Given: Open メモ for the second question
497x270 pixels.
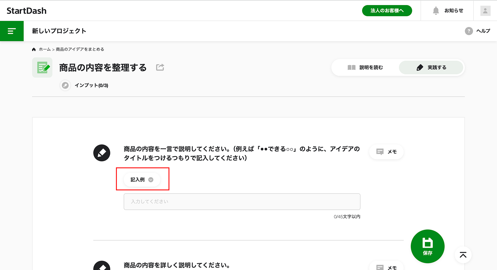Looking at the screenshot, I should pos(386,267).
